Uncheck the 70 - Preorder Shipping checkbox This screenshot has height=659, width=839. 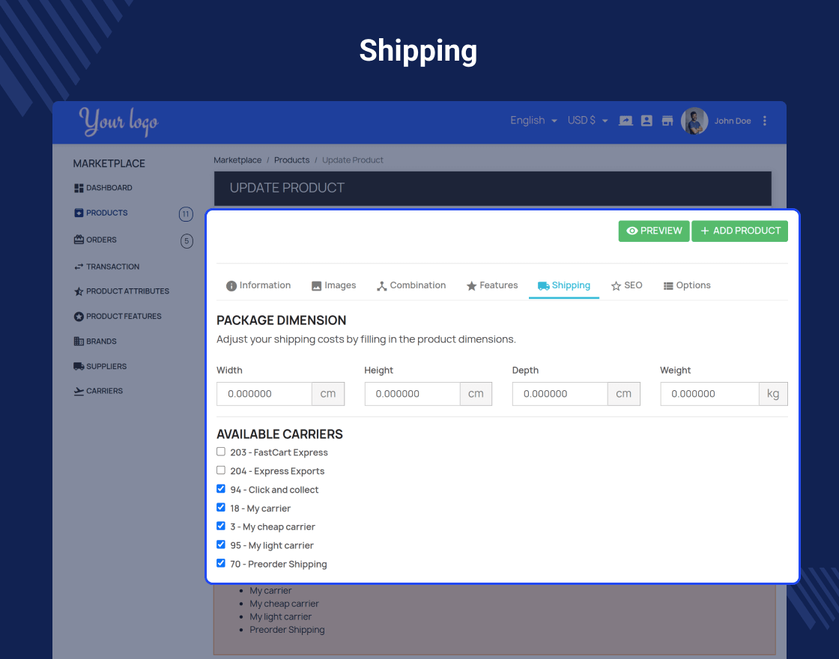[221, 562]
